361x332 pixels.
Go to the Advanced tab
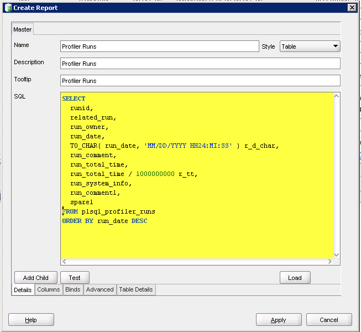pyautogui.click(x=100, y=289)
